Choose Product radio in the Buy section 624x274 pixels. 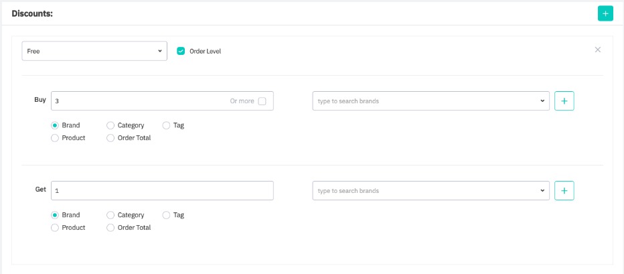pyautogui.click(x=55, y=138)
